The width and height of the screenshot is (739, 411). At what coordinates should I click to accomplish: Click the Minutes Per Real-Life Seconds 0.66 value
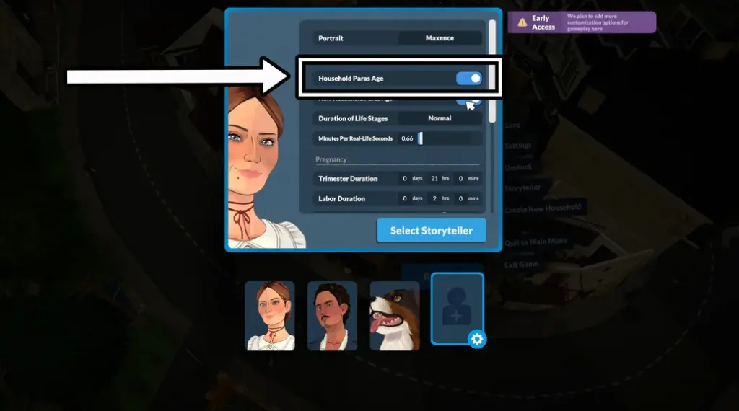click(x=407, y=138)
